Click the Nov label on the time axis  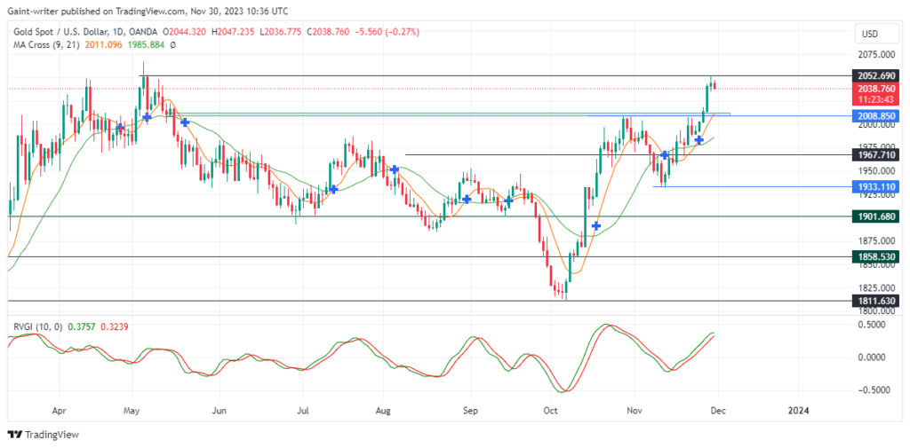pyautogui.click(x=635, y=410)
